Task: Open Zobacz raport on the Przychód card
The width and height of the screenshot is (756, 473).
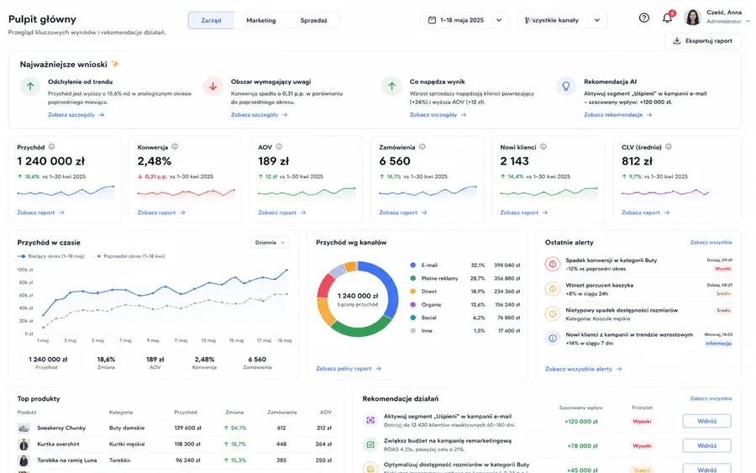Action: point(40,213)
